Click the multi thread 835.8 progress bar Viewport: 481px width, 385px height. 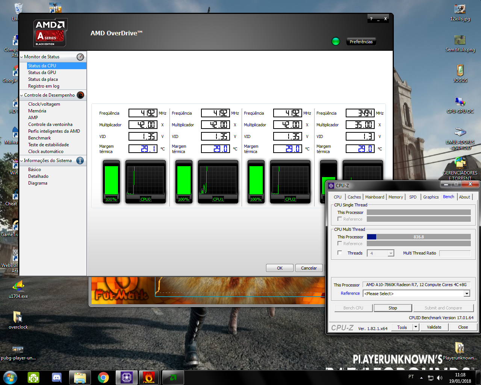[x=419, y=237]
